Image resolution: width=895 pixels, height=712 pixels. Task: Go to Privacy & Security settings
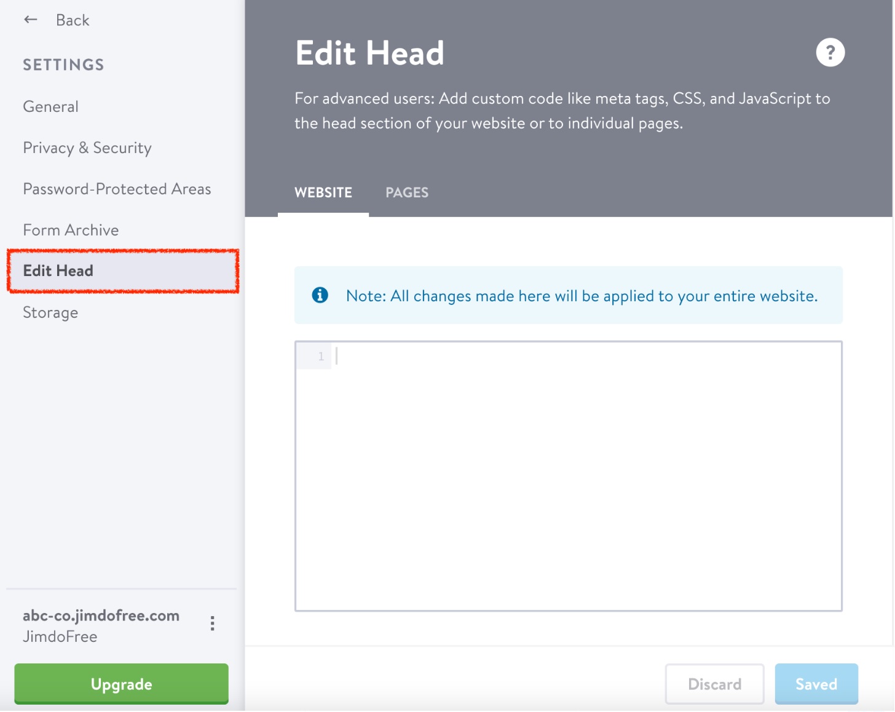pyautogui.click(x=87, y=148)
